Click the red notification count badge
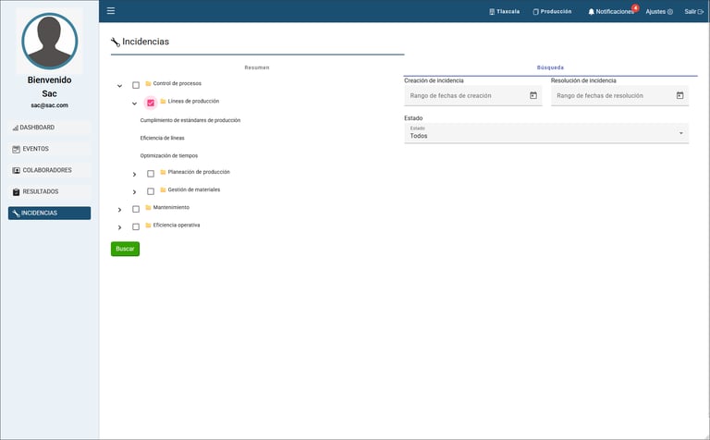The width and height of the screenshot is (710, 440). pyautogui.click(x=635, y=7)
